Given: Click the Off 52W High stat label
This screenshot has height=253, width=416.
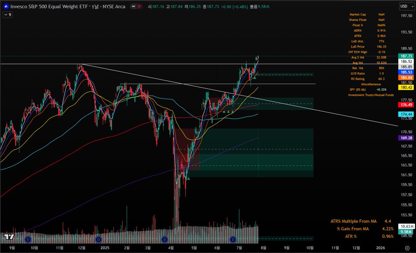Looking at the screenshot, I should [357, 52].
